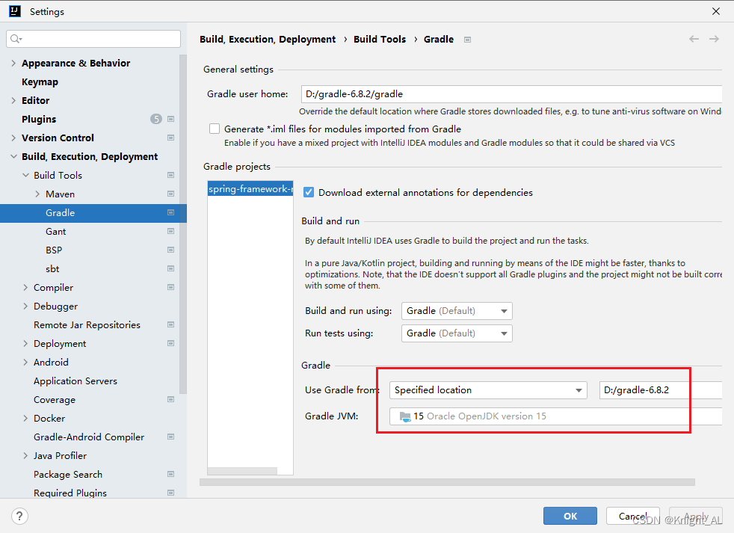Click the OK button
The height and width of the screenshot is (533, 734).
(x=570, y=516)
